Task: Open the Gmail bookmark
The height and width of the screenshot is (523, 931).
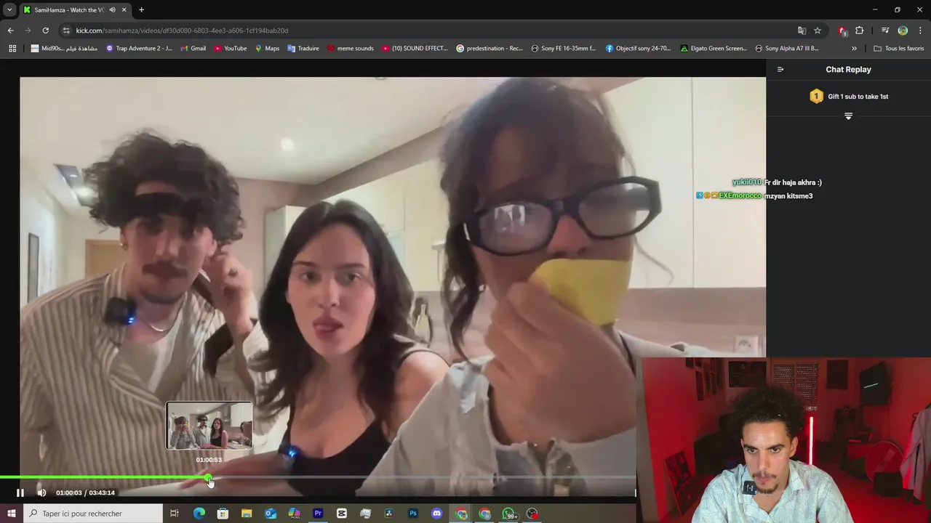Action: [193, 49]
